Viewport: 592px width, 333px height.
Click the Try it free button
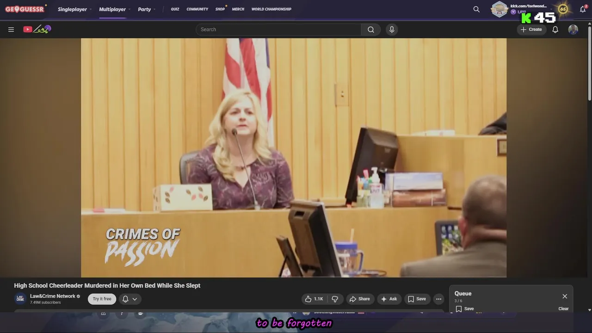(x=102, y=299)
